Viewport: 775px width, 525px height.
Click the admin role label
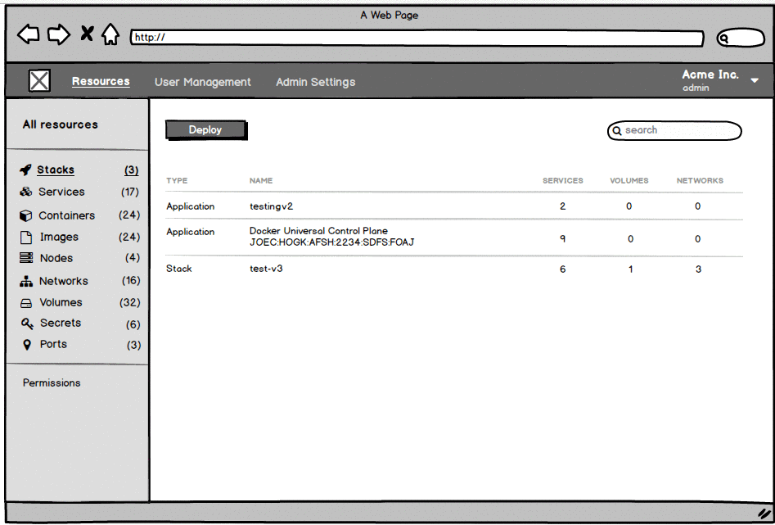coord(696,88)
